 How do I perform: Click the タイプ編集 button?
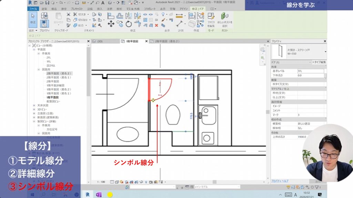pyautogui.click(x=319, y=62)
